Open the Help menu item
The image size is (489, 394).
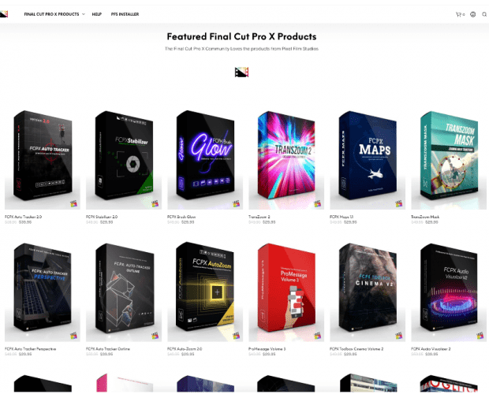coord(97,14)
